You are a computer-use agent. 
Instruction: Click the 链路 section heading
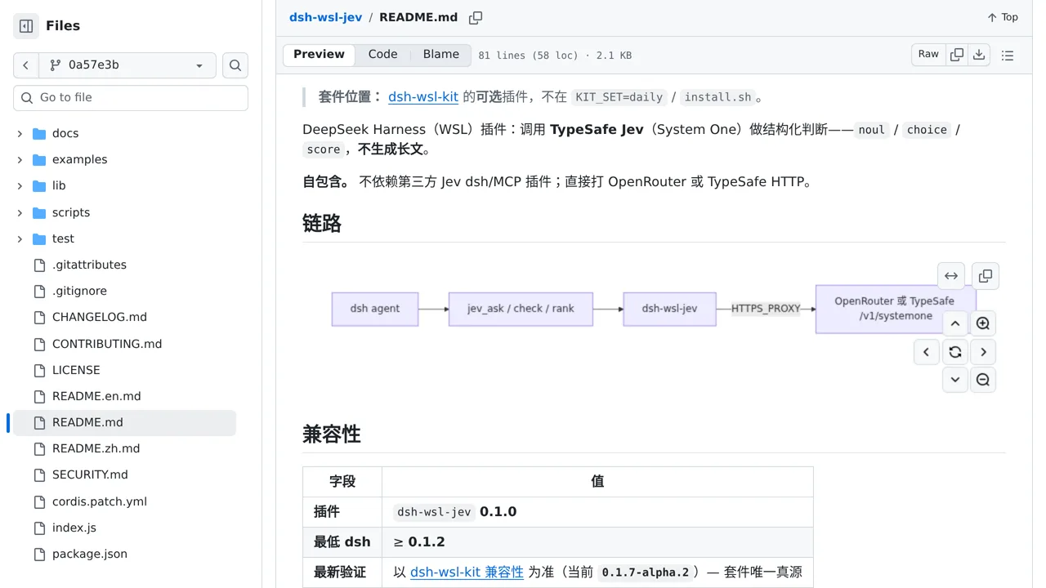(x=322, y=224)
